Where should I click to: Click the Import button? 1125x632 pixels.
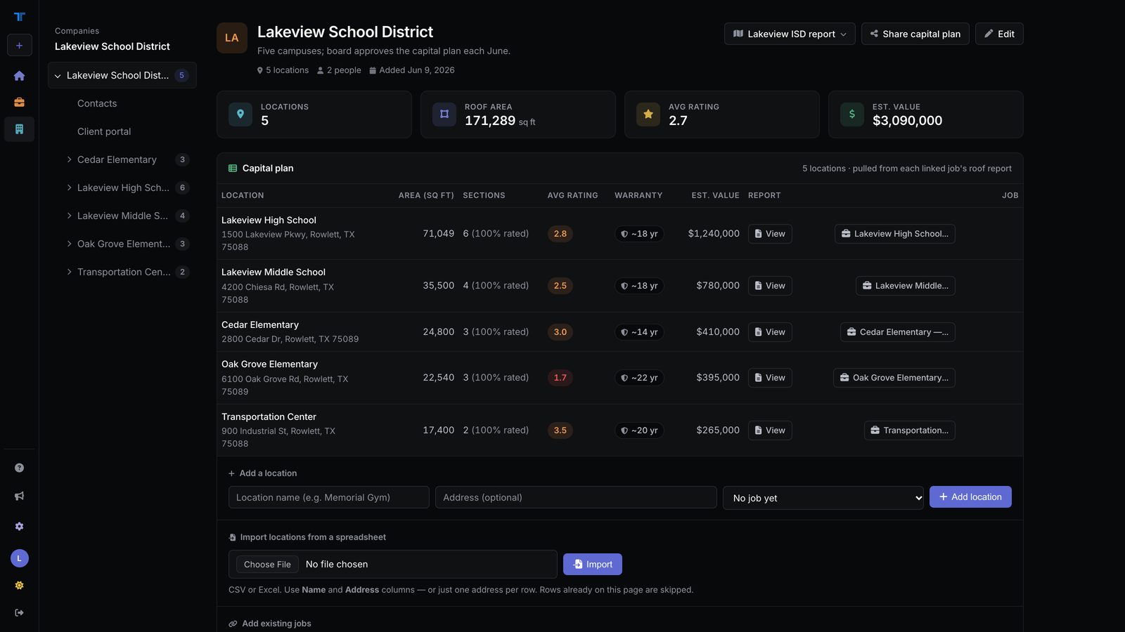coord(593,564)
